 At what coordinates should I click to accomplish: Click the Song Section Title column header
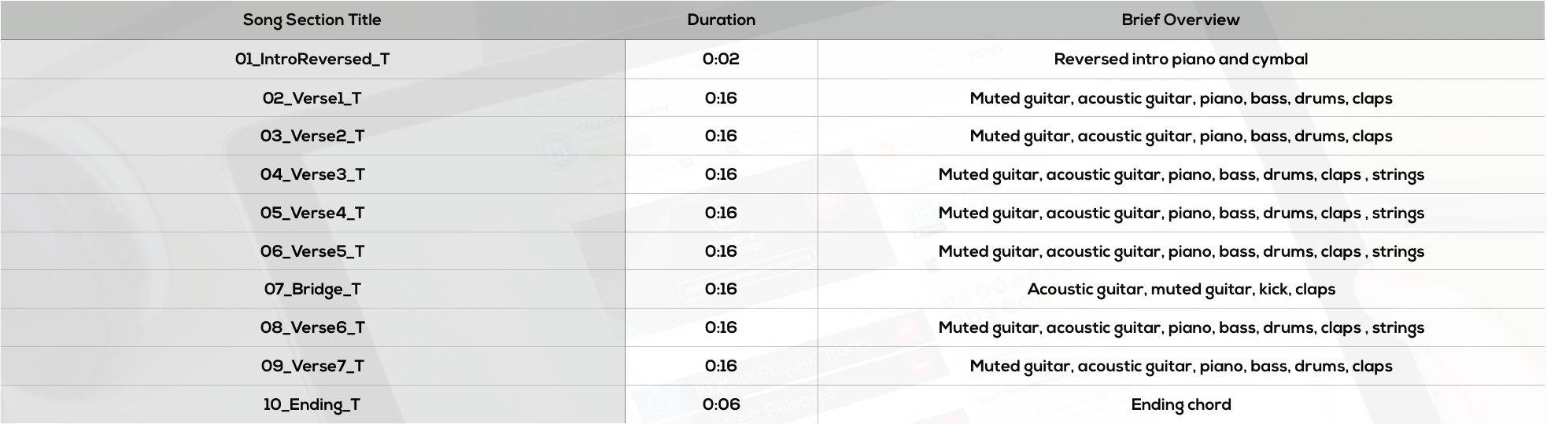(312, 20)
